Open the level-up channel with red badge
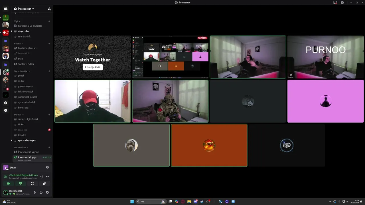 point(32,130)
